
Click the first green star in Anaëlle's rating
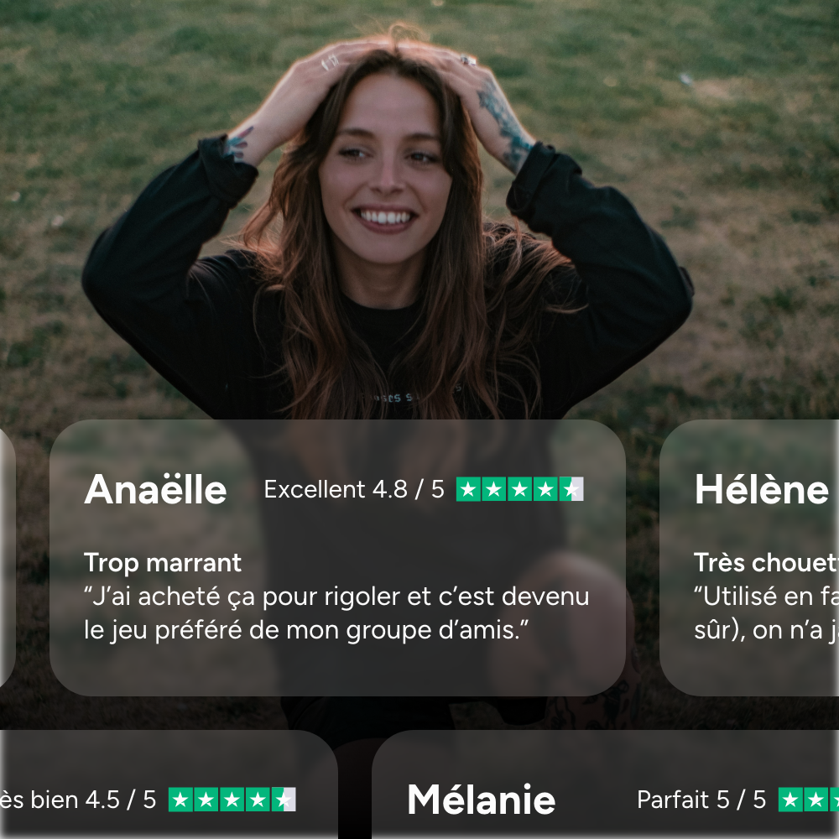click(x=468, y=489)
